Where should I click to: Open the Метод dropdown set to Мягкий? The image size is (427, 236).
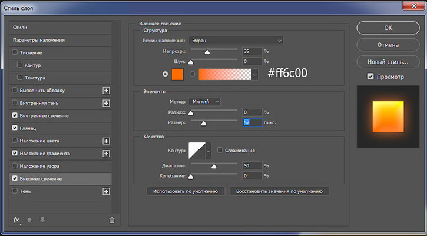[x=204, y=102]
